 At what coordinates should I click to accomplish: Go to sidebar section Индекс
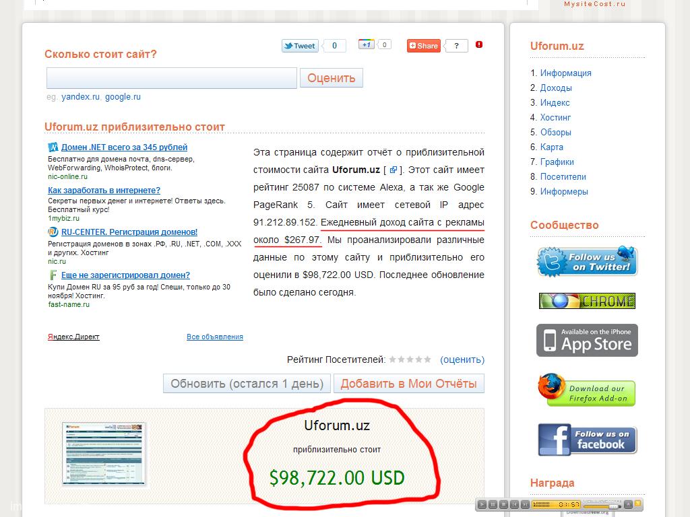point(555,103)
